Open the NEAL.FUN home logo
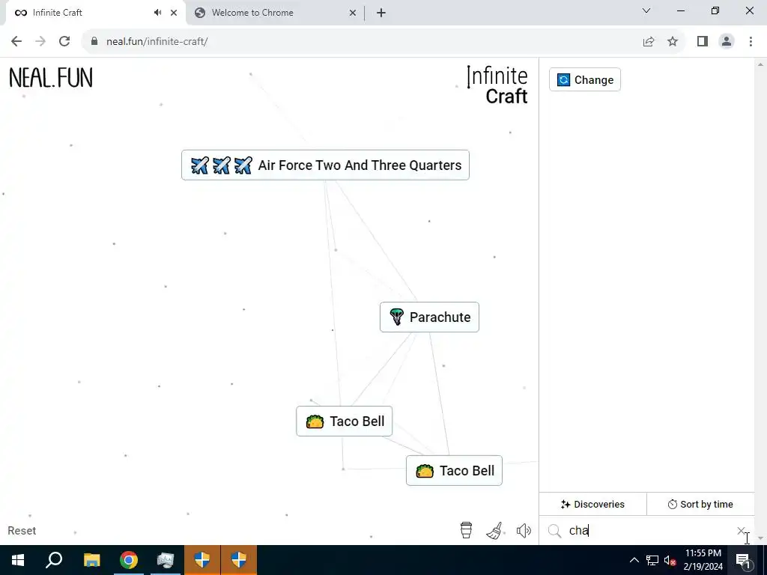Image resolution: width=767 pixels, height=575 pixels. tap(51, 78)
